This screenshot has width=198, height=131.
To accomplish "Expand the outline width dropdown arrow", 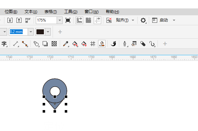I will pos(31,32).
